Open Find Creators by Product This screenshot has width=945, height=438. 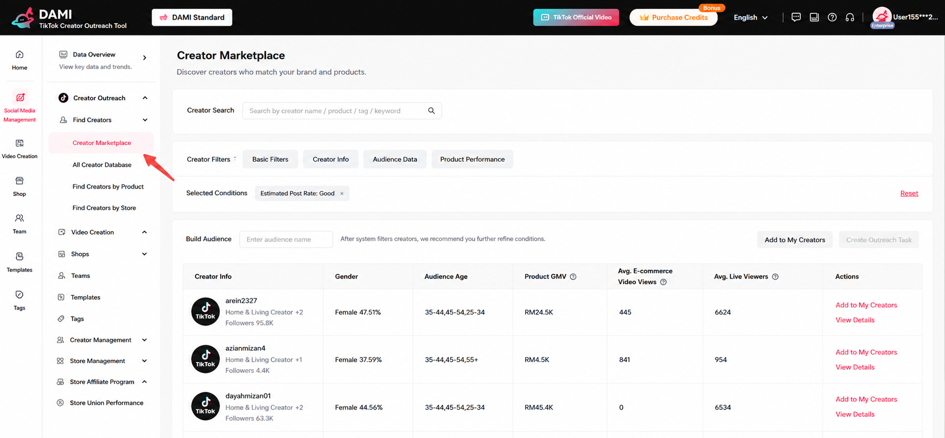tap(108, 187)
